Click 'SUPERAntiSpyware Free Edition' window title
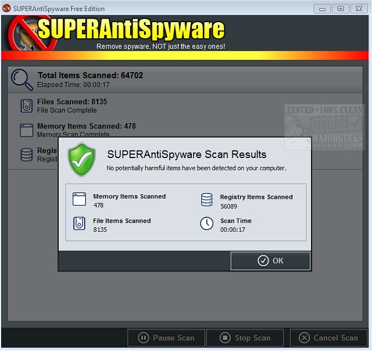Viewport: 372px width, 351px height. tap(59, 9)
